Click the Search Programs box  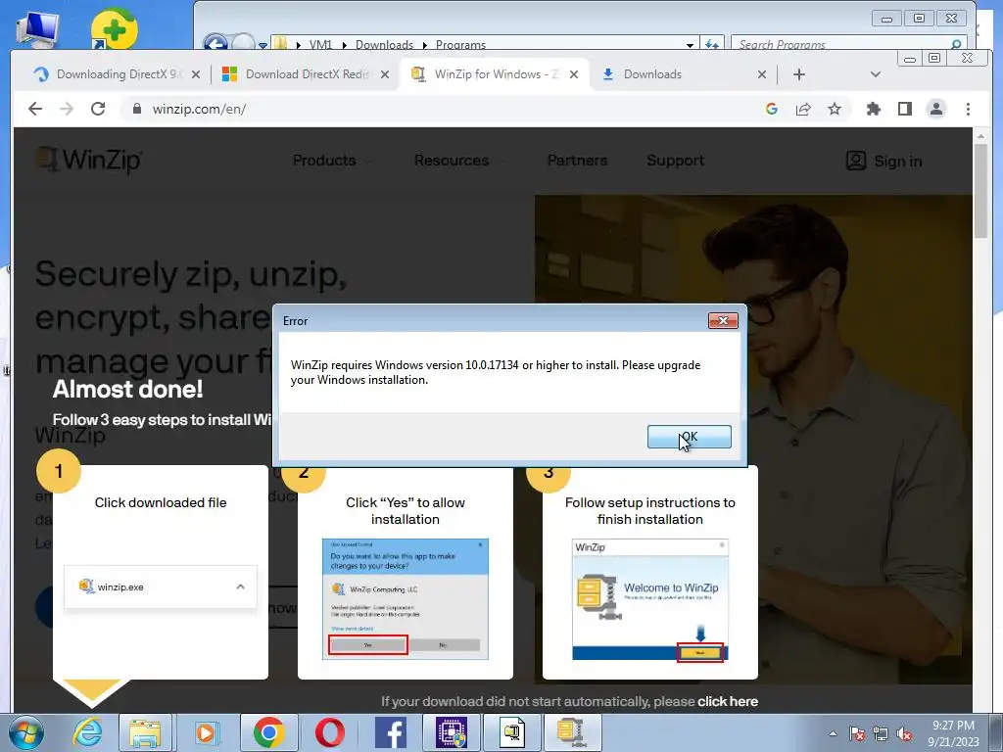pyautogui.click(x=847, y=44)
